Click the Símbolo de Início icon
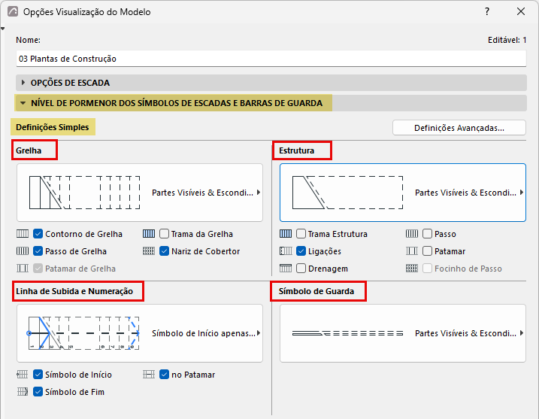This screenshot has height=419, width=539. click(x=23, y=375)
